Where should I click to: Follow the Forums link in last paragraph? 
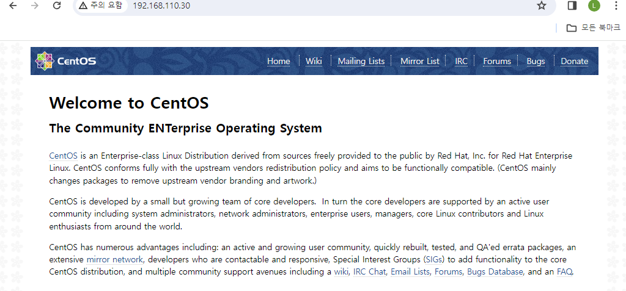click(449, 272)
